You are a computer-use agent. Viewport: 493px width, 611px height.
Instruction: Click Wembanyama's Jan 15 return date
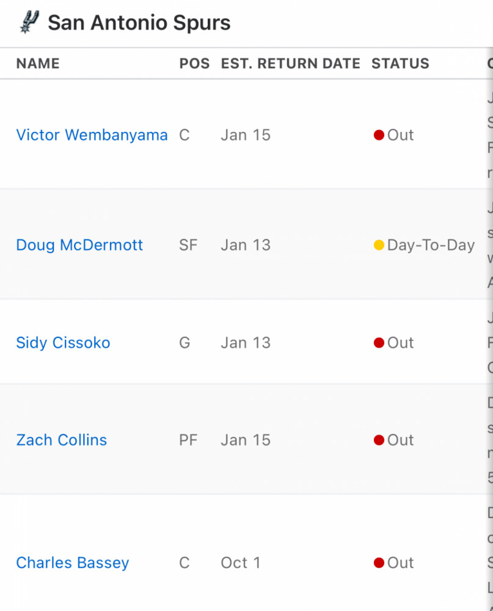[246, 135]
